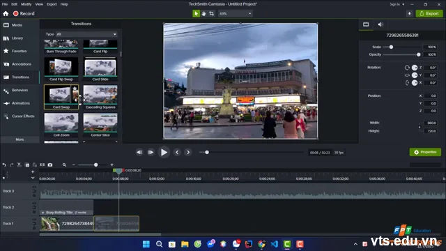
Task: Click the More button in sidebar
Action: coord(20,139)
